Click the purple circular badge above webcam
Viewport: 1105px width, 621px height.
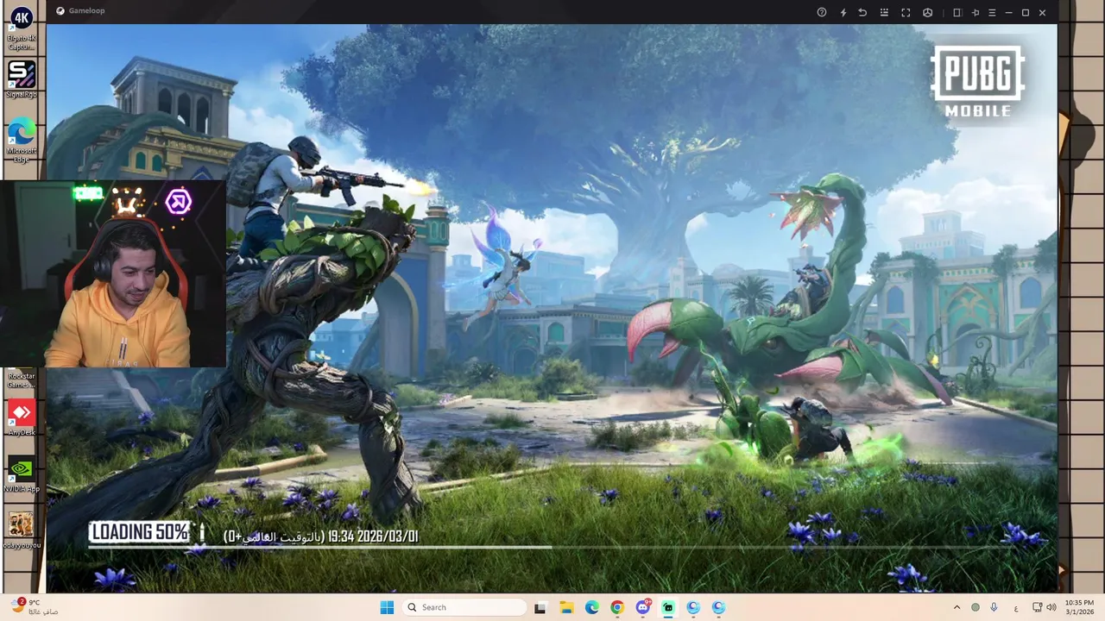(x=178, y=203)
